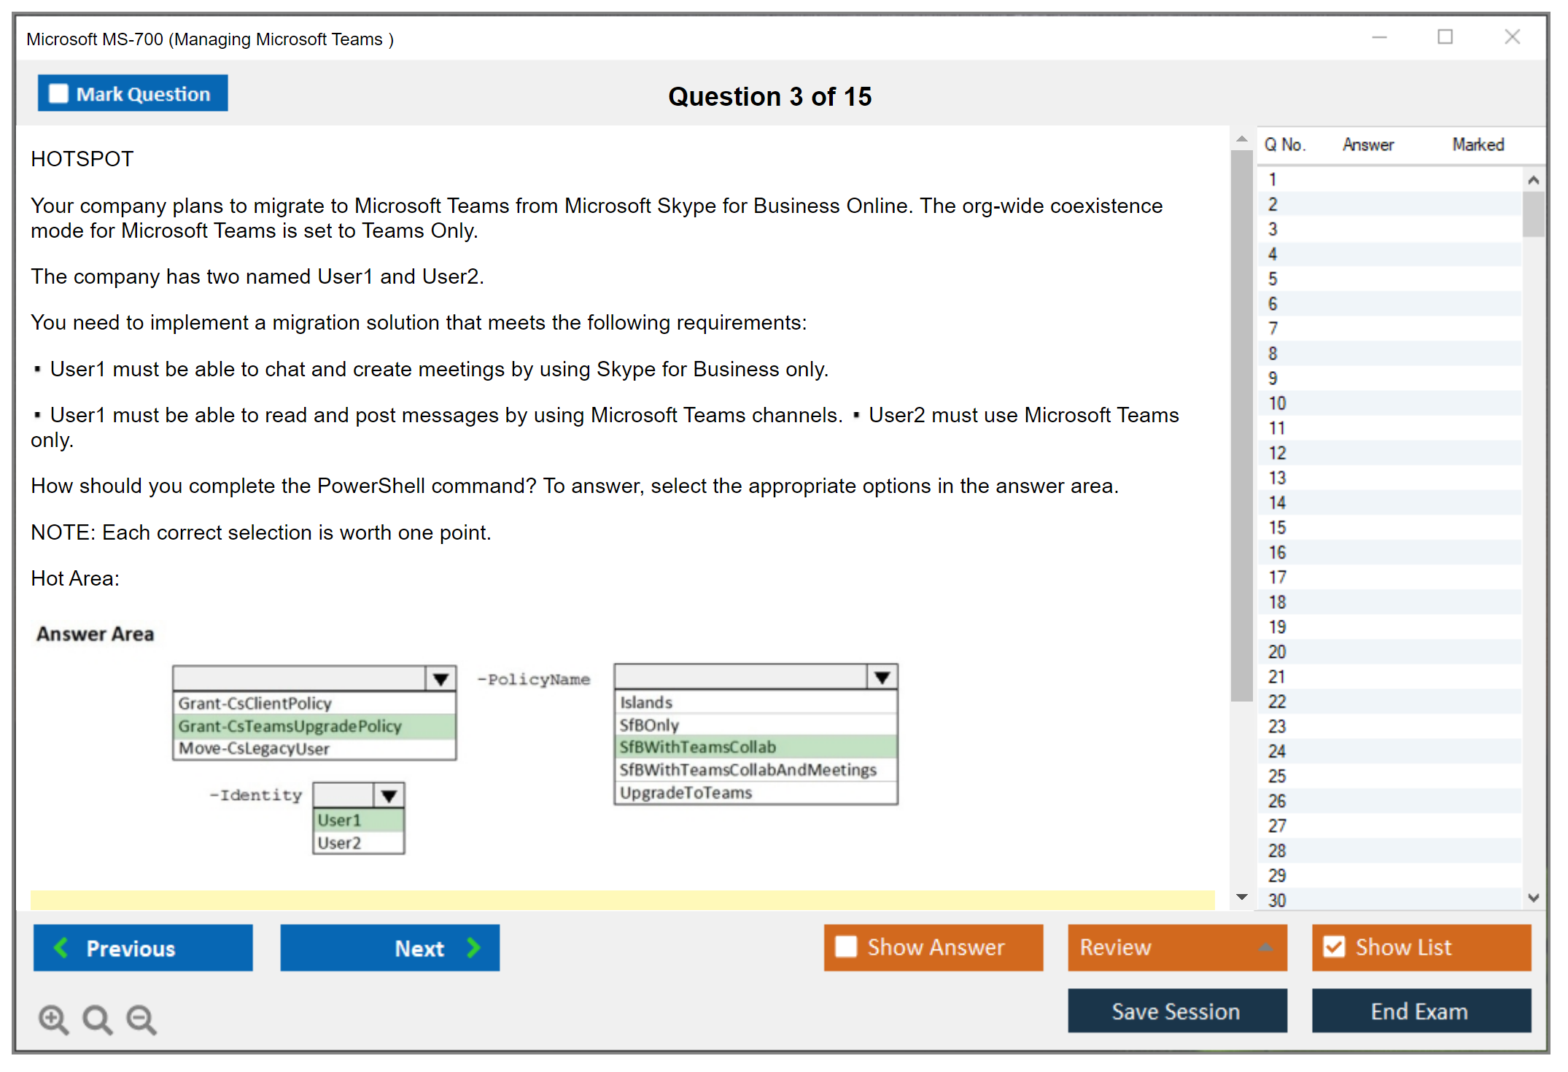The height and width of the screenshot is (1072, 1568).
Task: Uncheck the Show List checkbox
Action: click(1334, 947)
